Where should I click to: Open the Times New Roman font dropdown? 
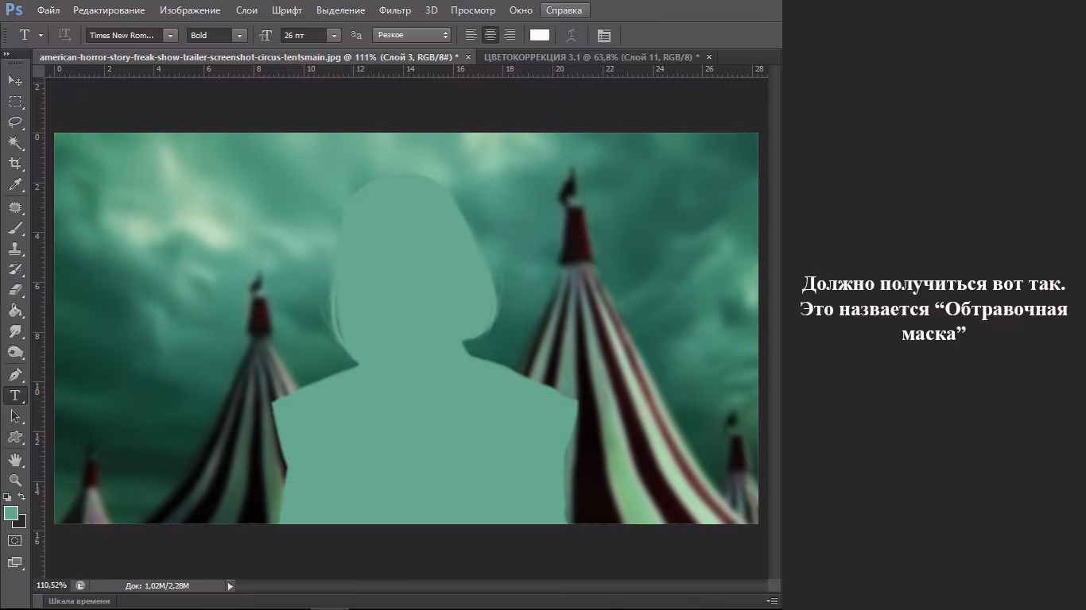(170, 35)
